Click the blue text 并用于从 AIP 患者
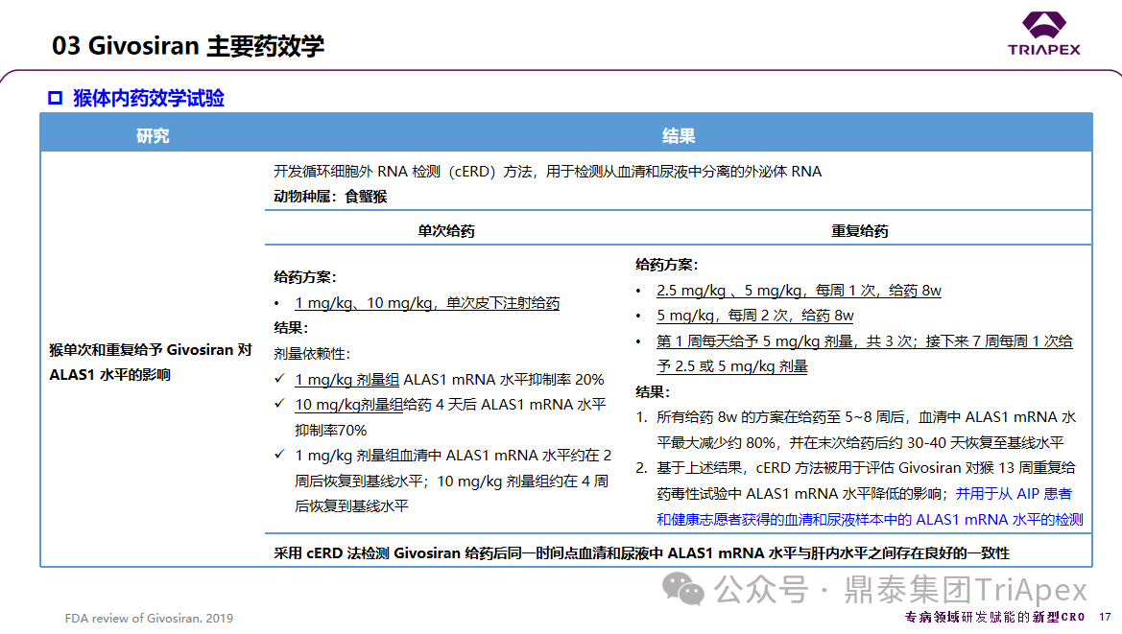This screenshot has height=634, width=1122. [1014, 494]
